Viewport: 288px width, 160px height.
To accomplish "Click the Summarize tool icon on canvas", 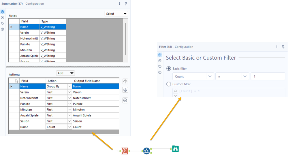I will pos(125,151).
